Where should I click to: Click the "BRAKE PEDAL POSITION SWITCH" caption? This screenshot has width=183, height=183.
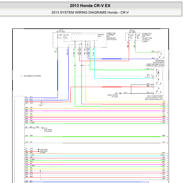pyautogui.click(x=155, y=63)
